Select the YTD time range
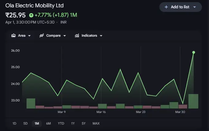Screen dimensions: 209x131 pyautogui.click(x=61, y=123)
